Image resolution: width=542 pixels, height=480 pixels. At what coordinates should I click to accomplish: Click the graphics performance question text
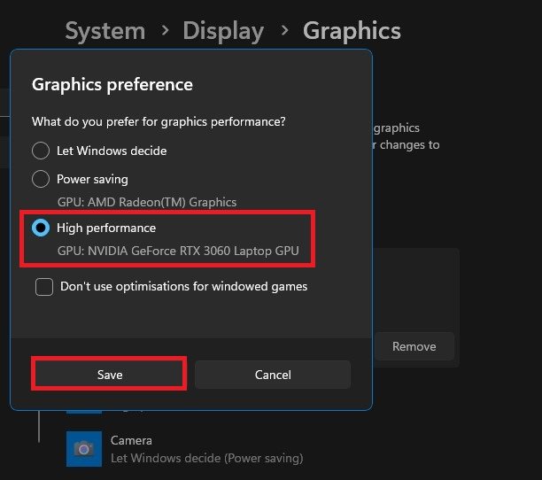point(159,122)
